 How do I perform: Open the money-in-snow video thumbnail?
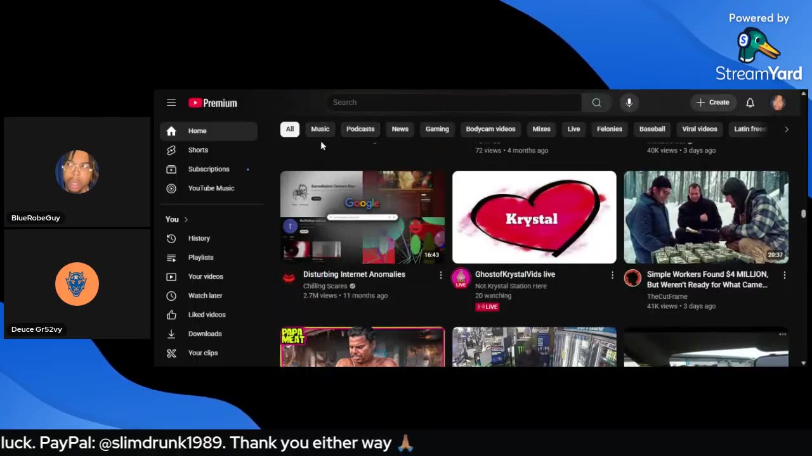[706, 217]
